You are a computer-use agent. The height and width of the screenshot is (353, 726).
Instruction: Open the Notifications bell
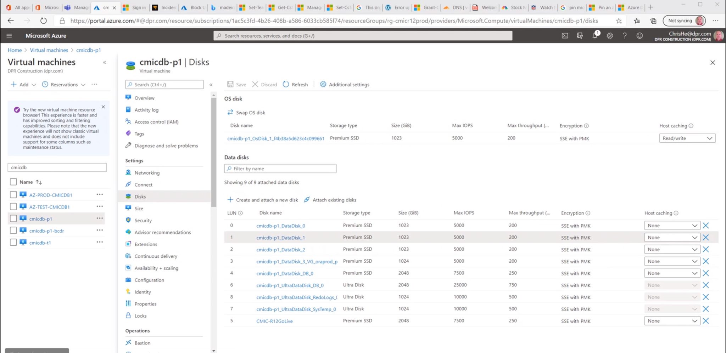(x=595, y=35)
